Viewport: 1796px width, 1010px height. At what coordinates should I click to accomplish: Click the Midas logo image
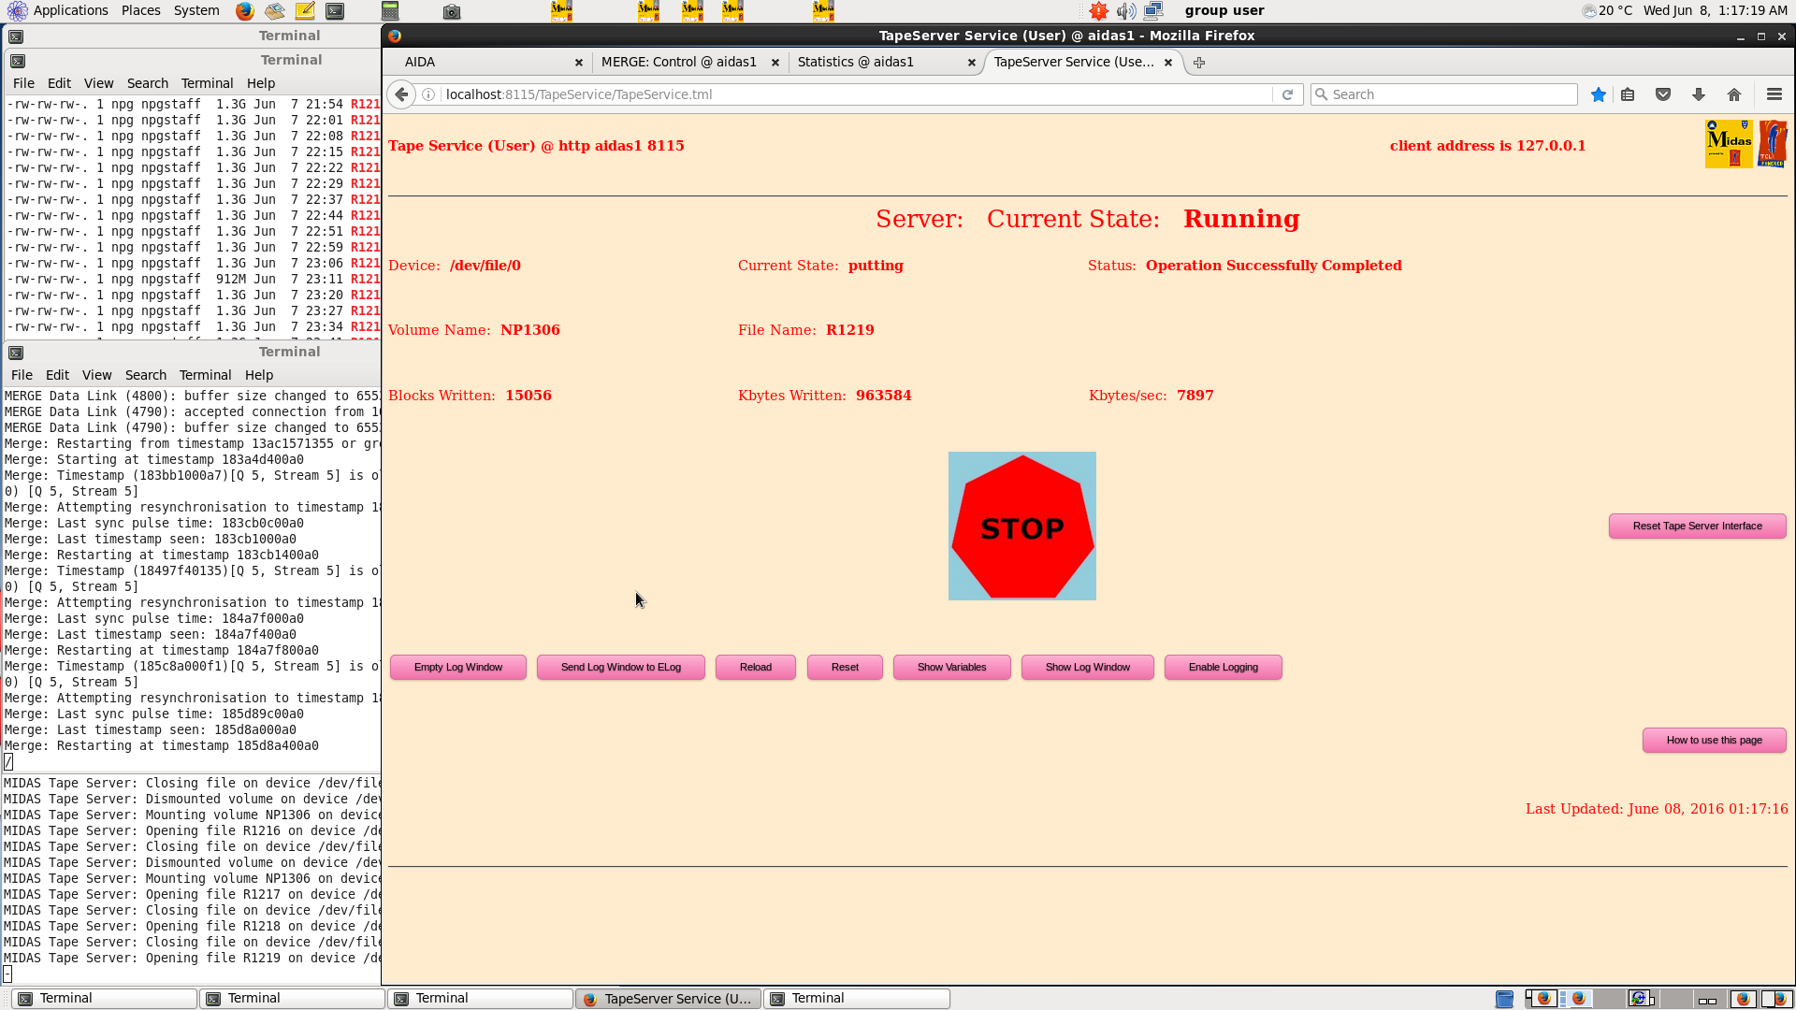1728,144
